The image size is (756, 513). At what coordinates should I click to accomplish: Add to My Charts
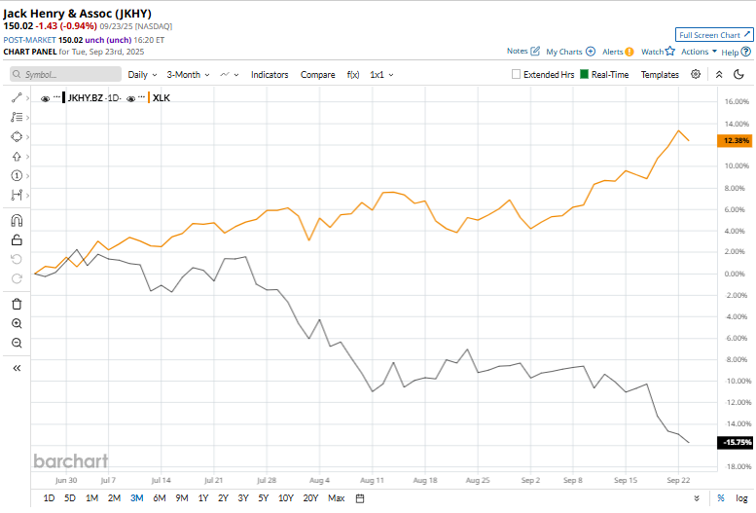click(570, 52)
